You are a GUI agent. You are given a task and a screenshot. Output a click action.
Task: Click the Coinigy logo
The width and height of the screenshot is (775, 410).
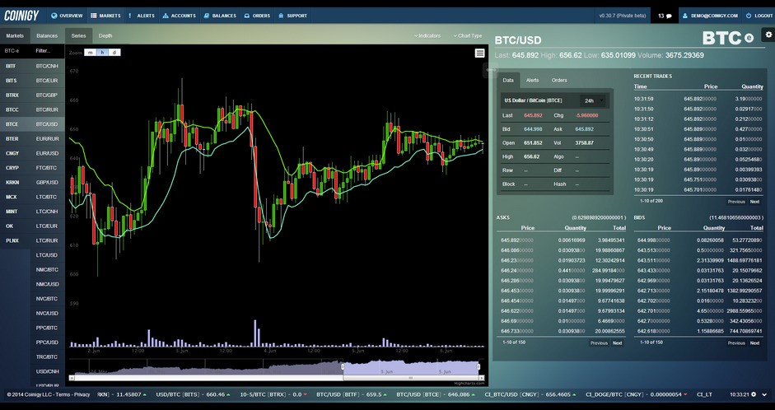point(21,16)
